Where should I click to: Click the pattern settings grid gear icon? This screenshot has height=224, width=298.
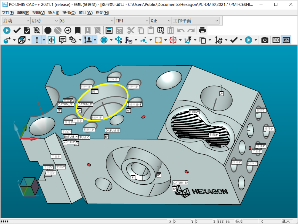[x=161, y=30]
